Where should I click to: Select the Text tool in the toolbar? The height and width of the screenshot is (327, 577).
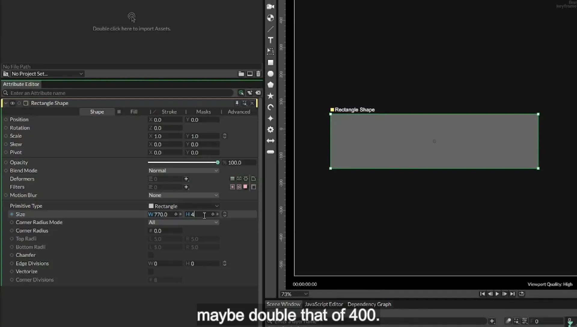(x=270, y=40)
